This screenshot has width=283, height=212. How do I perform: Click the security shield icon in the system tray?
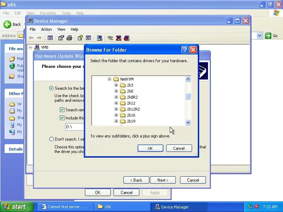[257, 207]
